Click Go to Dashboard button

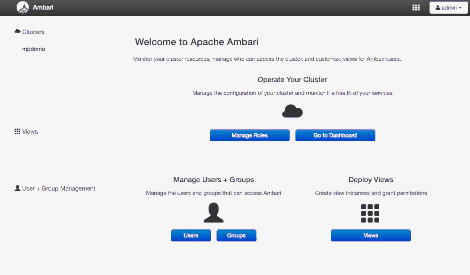[x=335, y=135]
